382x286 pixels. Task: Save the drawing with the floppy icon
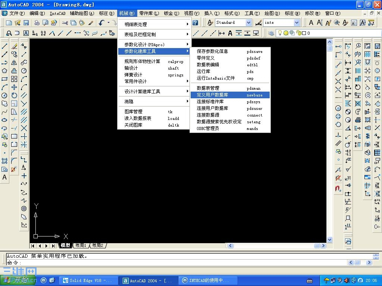click(26, 23)
